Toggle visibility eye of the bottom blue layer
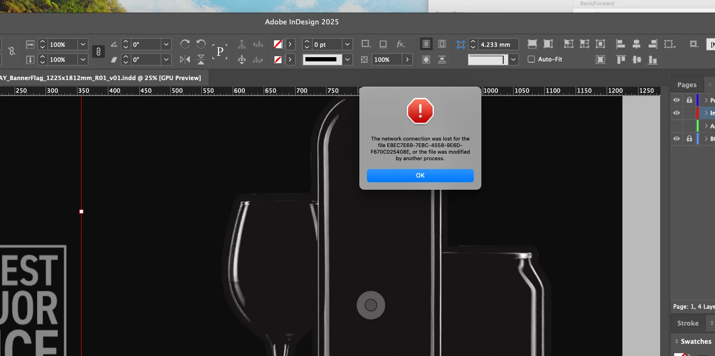The height and width of the screenshot is (356, 715). [676, 139]
